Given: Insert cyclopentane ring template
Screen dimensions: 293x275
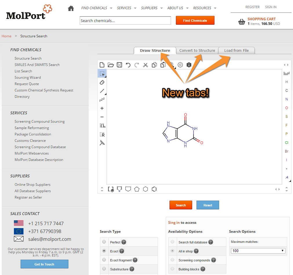Looking at the screenshot, I should [137, 189].
